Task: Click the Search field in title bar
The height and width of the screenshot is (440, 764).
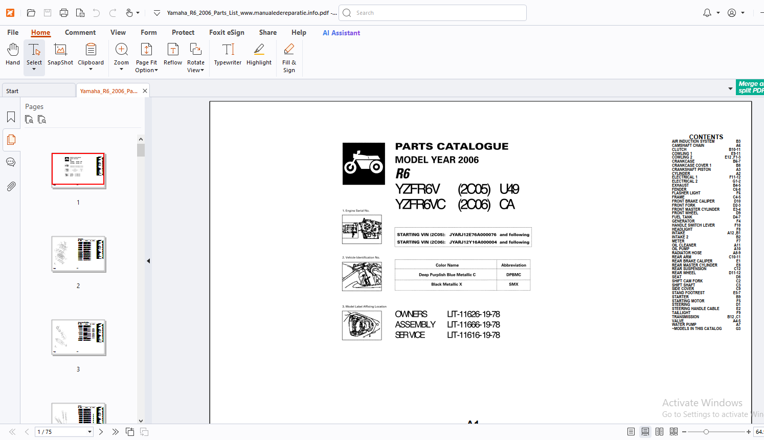Action: tap(433, 13)
